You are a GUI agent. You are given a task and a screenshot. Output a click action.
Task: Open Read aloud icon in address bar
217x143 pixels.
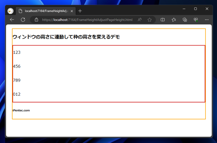[x=140, y=20]
